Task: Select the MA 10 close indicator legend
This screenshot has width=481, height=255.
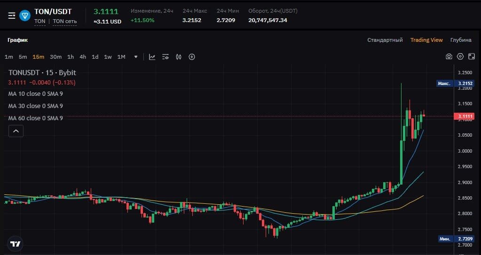Action: [x=36, y=94]
